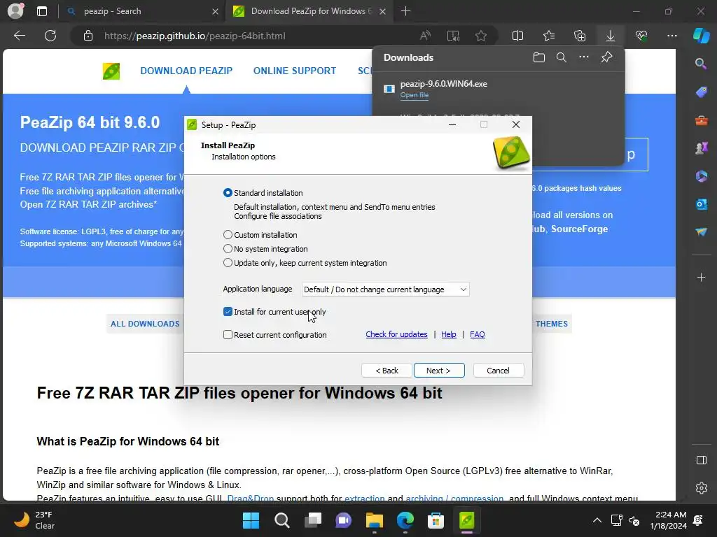Select Standard installation radio button

click(228, 193)
